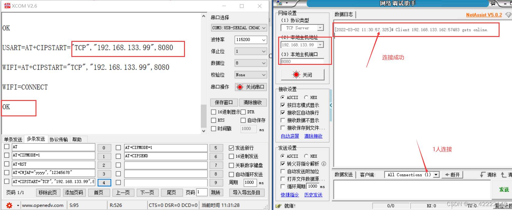Open the 波特率 115200 dropdown
The image size is (512, 210).
tap(251, 40)
